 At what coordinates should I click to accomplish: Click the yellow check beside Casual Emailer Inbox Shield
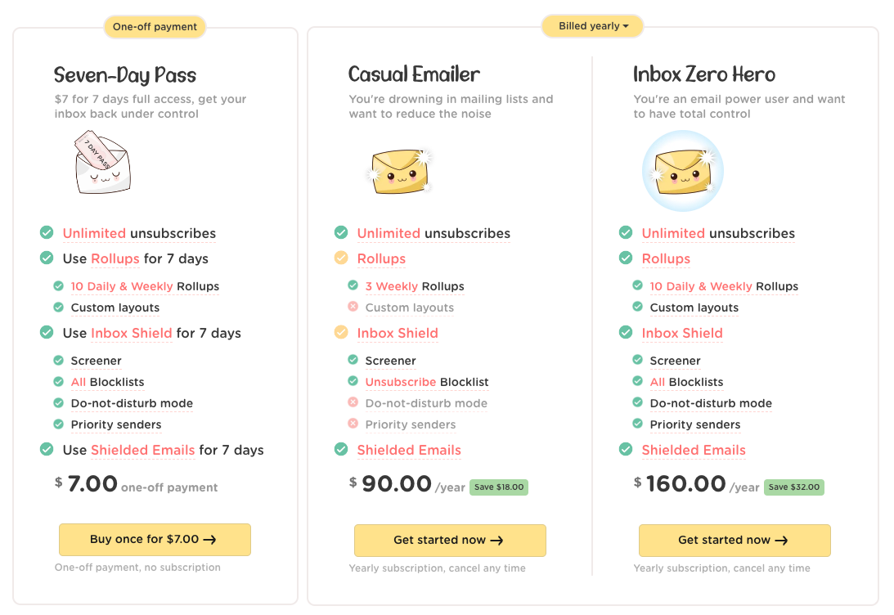341,333
